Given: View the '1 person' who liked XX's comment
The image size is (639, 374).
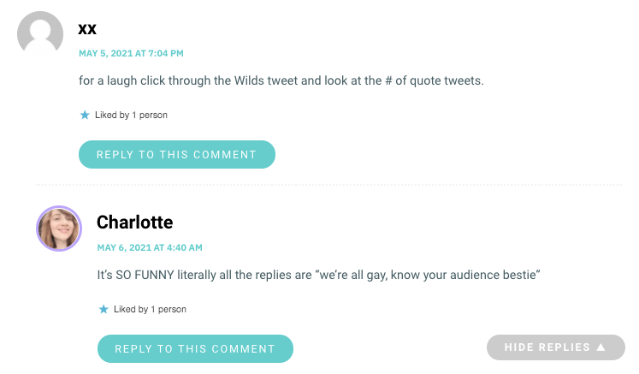Looking at the screenshot, I should pos(150,115).
